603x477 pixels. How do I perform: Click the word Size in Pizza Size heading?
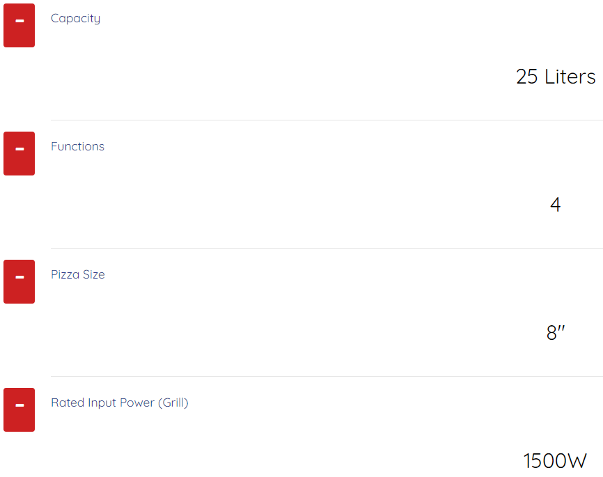[x=93, y=274]
